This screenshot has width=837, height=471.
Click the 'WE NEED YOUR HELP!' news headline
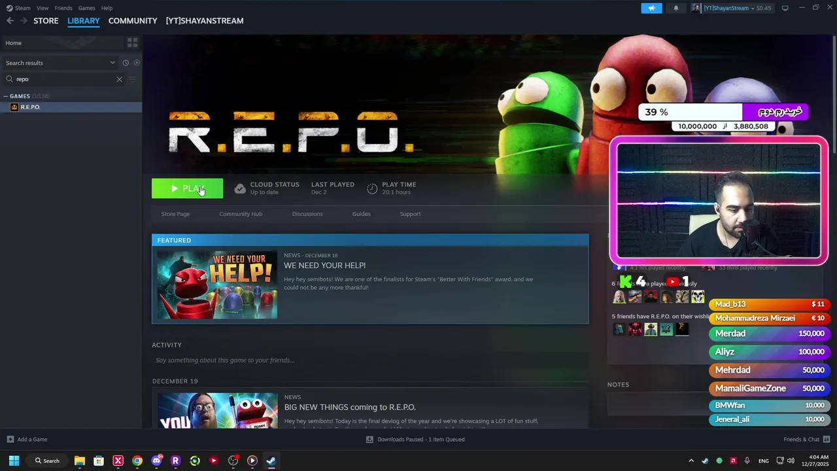[324, 266]
